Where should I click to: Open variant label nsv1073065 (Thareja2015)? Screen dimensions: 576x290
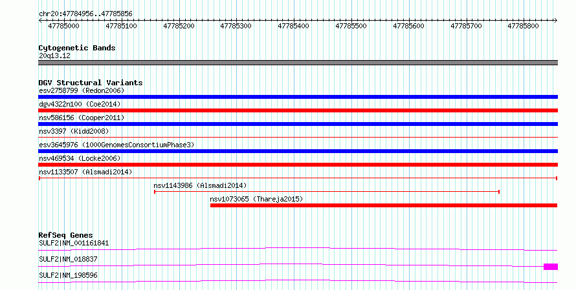(x=256, y=199)
